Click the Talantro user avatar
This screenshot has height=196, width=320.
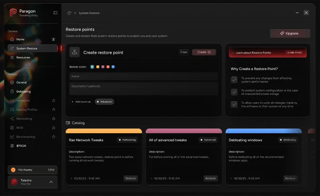point(14,182)
